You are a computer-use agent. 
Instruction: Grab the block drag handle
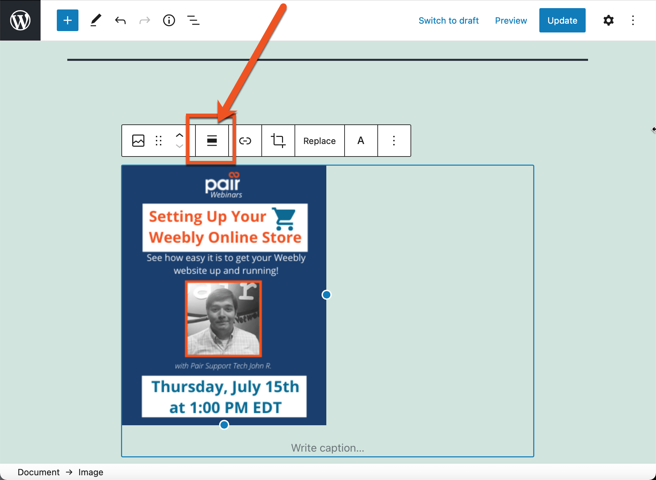coord(159,141)
